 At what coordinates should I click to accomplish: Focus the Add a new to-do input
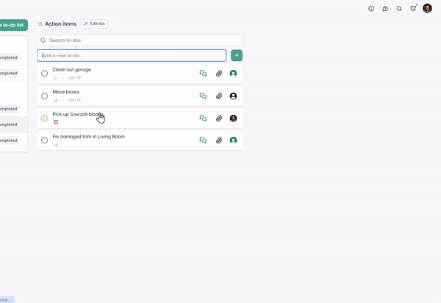point(132,56)
